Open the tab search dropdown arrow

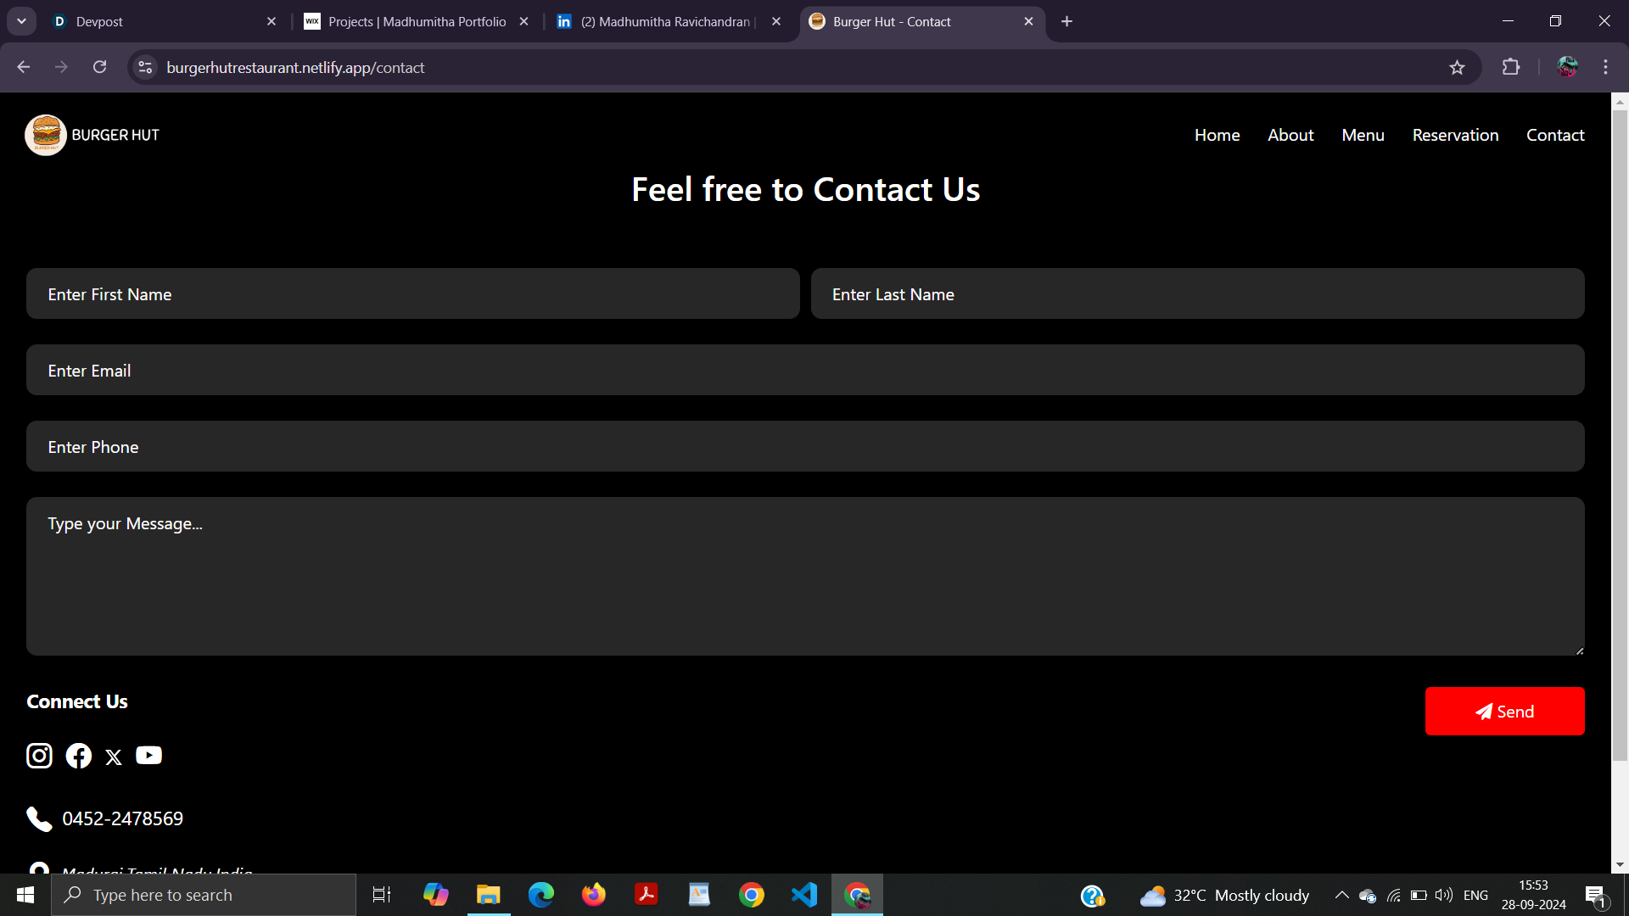point(21,21)
